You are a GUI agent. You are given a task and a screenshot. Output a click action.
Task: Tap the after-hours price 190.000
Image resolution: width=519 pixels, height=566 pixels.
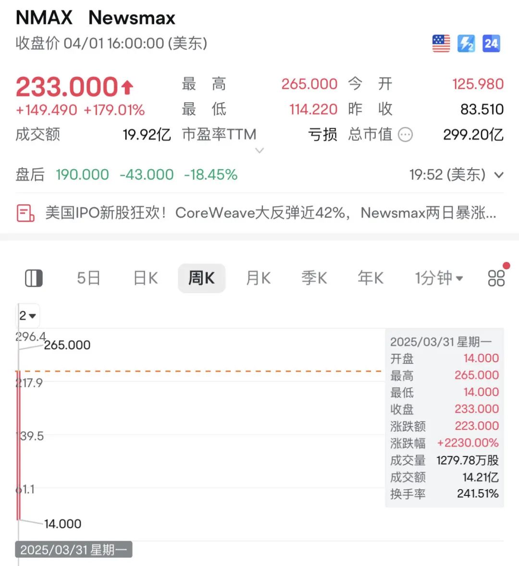pos(82,175)
